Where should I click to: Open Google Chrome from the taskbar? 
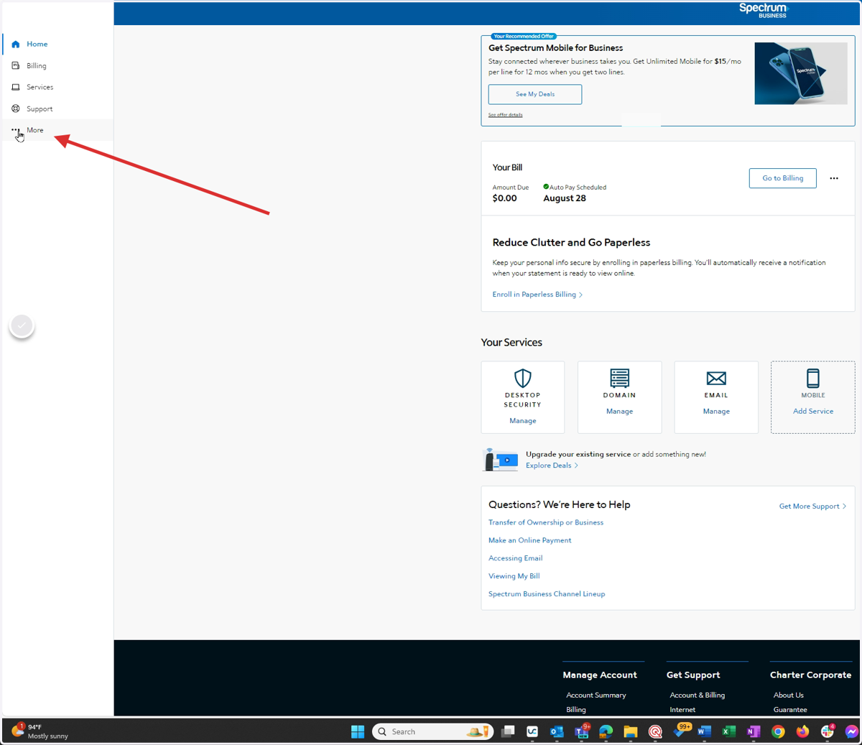tap(778, 731)
